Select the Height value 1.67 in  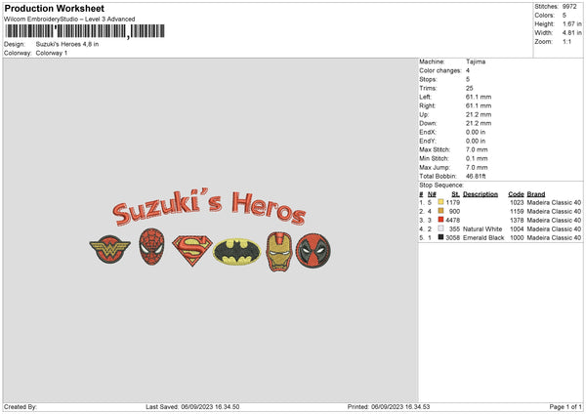pyautogui.click(x=572, y=23)
